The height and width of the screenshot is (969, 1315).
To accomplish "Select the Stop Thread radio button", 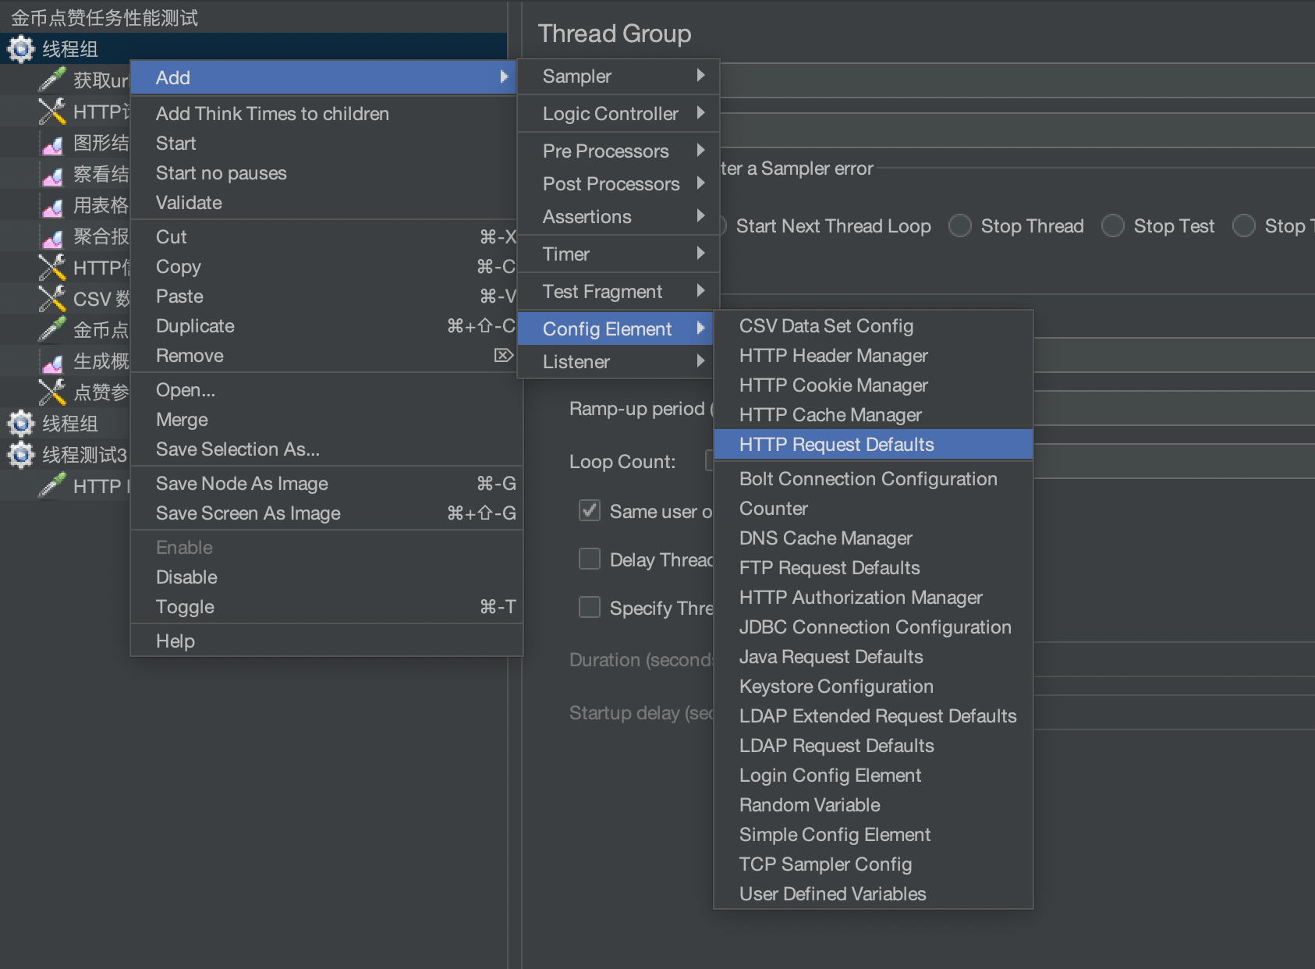I will pos(960,226).
